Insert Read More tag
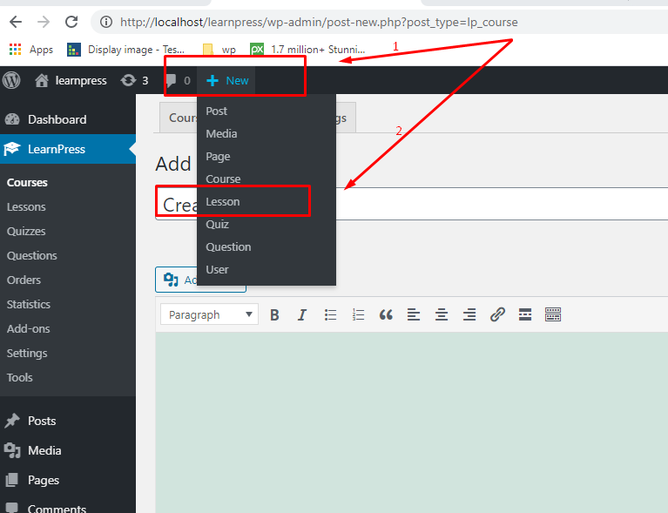Image resolution: width=668 pixels, height=513 pixels. pos(525,314)
